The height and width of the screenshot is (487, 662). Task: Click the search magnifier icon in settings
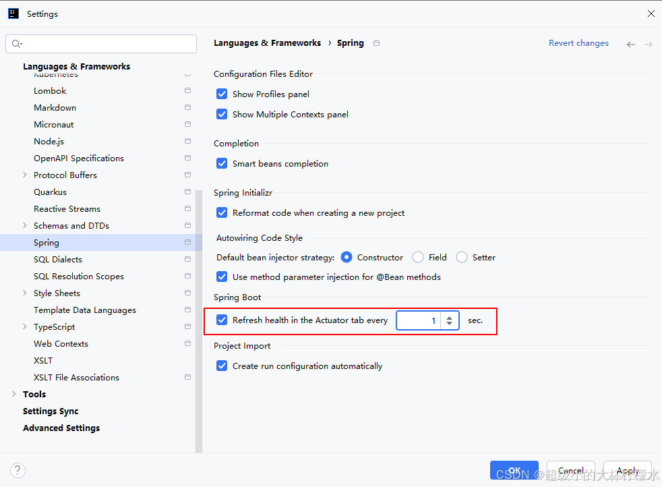tap(16, 44)
